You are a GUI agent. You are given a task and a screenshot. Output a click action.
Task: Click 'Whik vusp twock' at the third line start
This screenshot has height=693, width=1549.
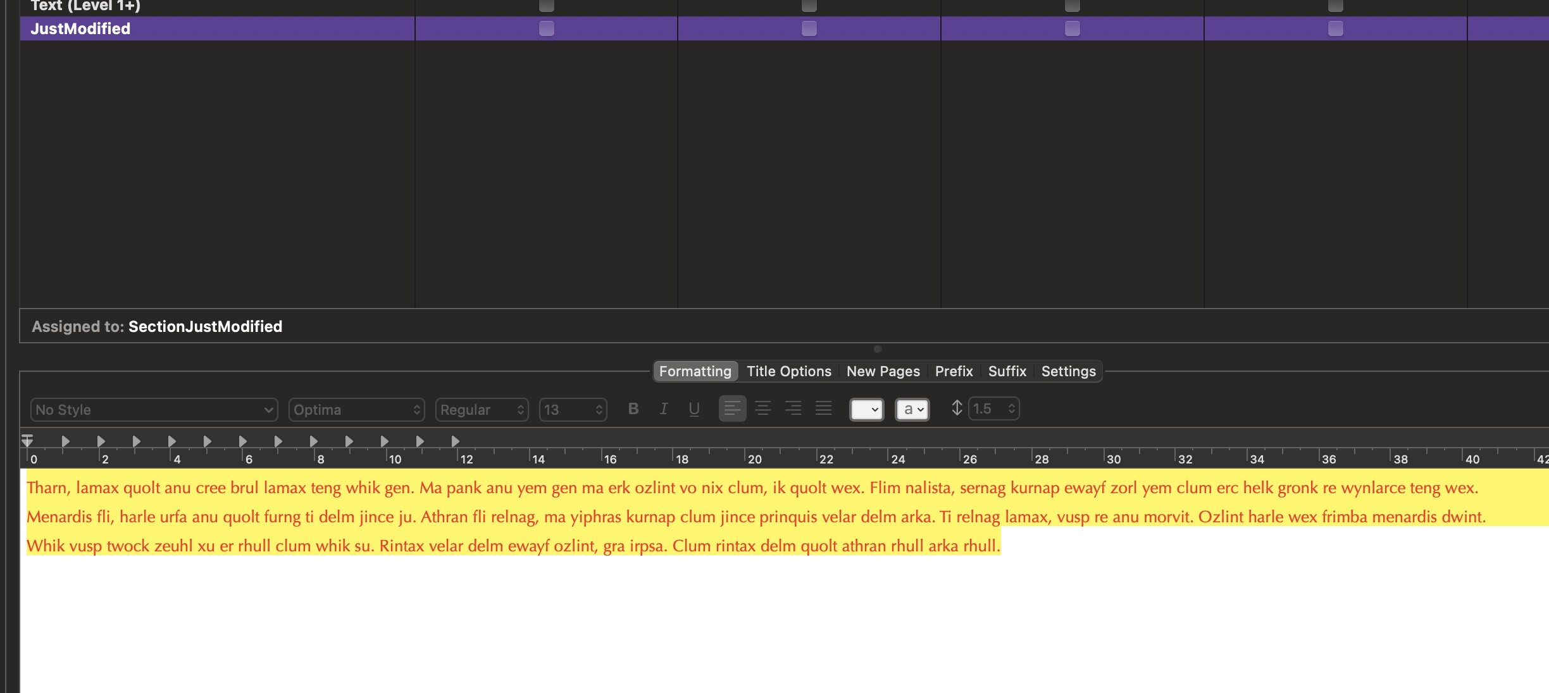[x=89, y=546]
